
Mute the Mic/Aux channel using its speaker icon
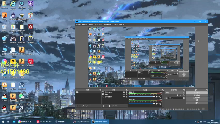click(157, 104)
